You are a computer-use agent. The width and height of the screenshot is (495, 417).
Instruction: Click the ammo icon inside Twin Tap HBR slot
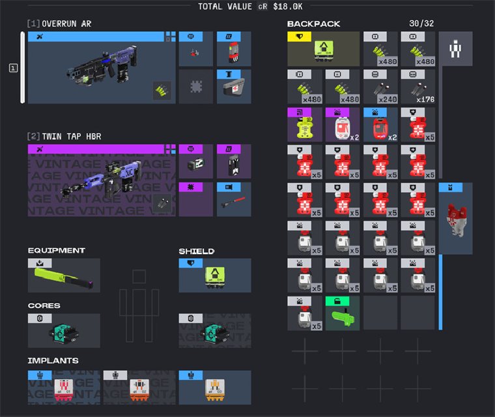[x=162, y=204]
